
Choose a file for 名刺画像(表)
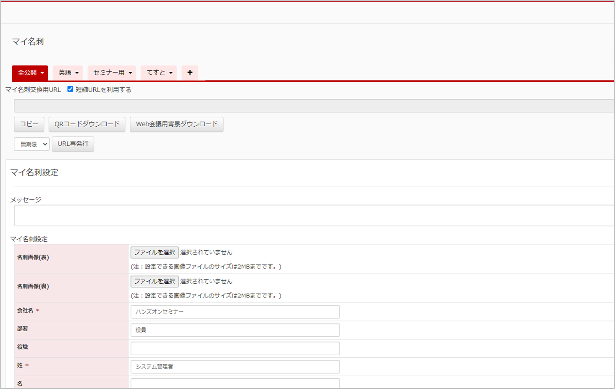(x=154, y=252)
